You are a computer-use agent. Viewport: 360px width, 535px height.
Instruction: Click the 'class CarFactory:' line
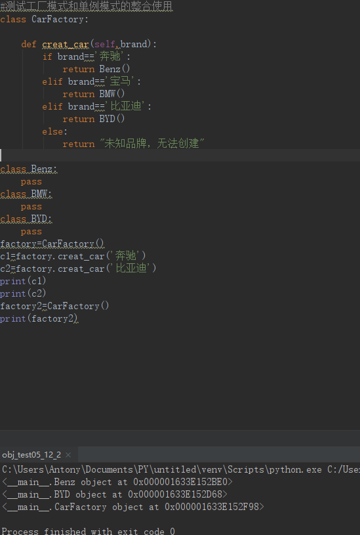click(45, 19)
